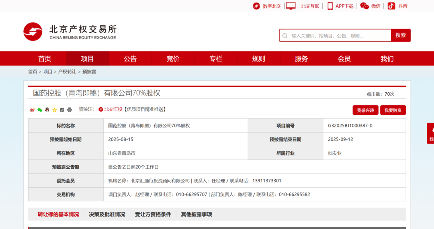Open 规则 in main navigation
This screenshot has width=434, height=229.
258,59
